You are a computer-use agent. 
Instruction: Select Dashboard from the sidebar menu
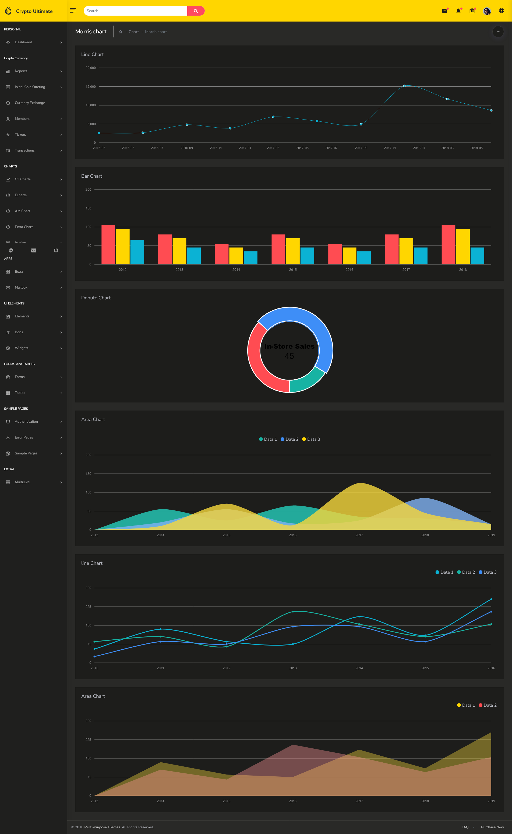[23, 42]
